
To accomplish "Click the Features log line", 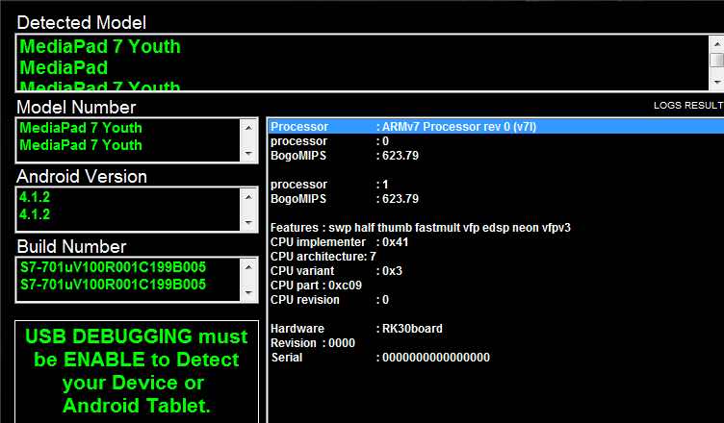I will tap(420, 228).
